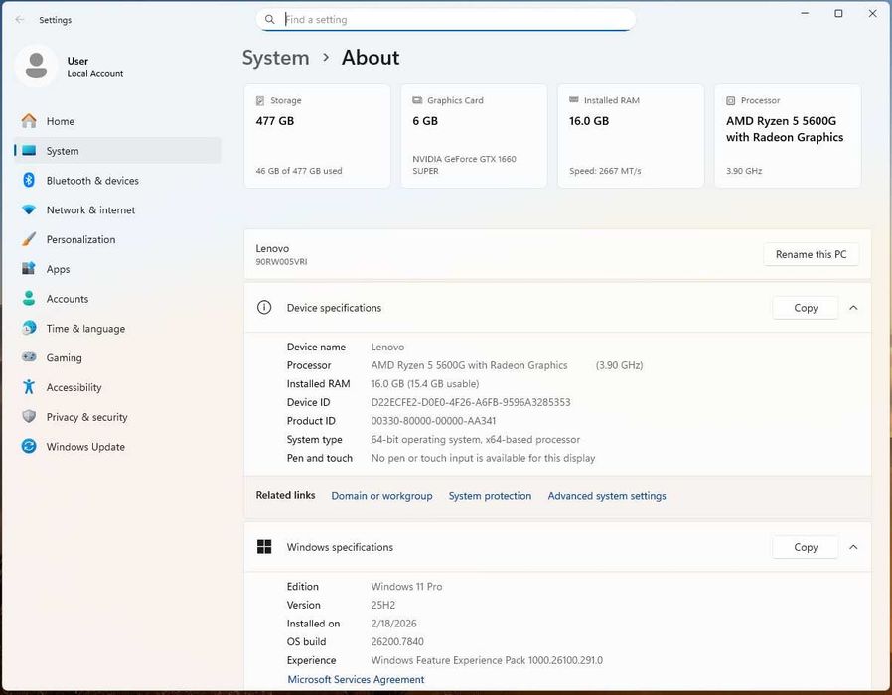The image size is (892, 695).
Task: Rename this PC
Action: [x=811, y=254]
